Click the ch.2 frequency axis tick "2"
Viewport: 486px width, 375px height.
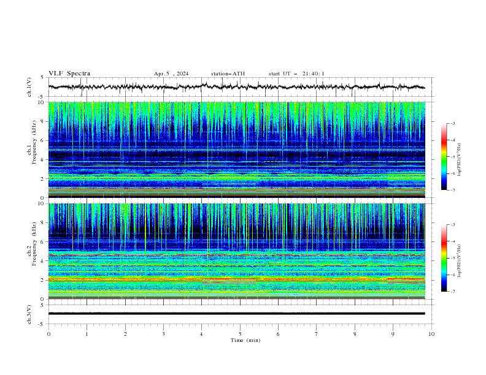tap(44, 280)
